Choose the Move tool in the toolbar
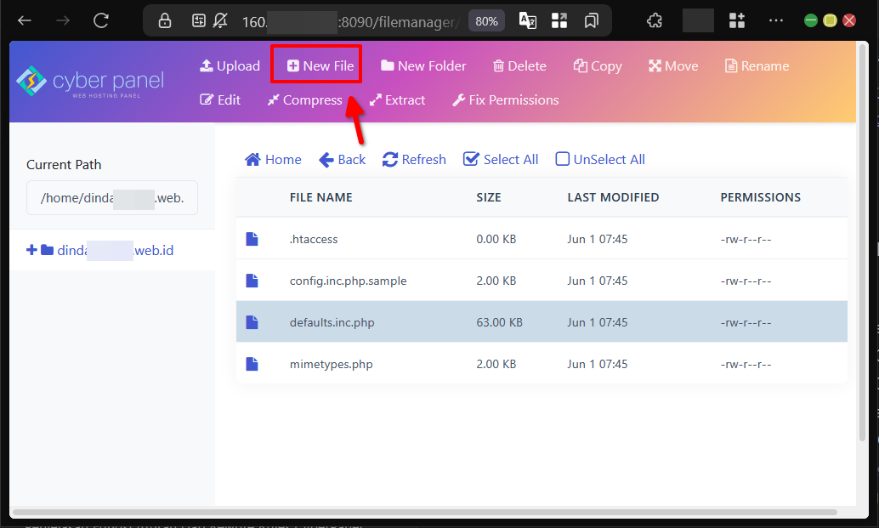This screenshot has height=528, width=879. 673,66
